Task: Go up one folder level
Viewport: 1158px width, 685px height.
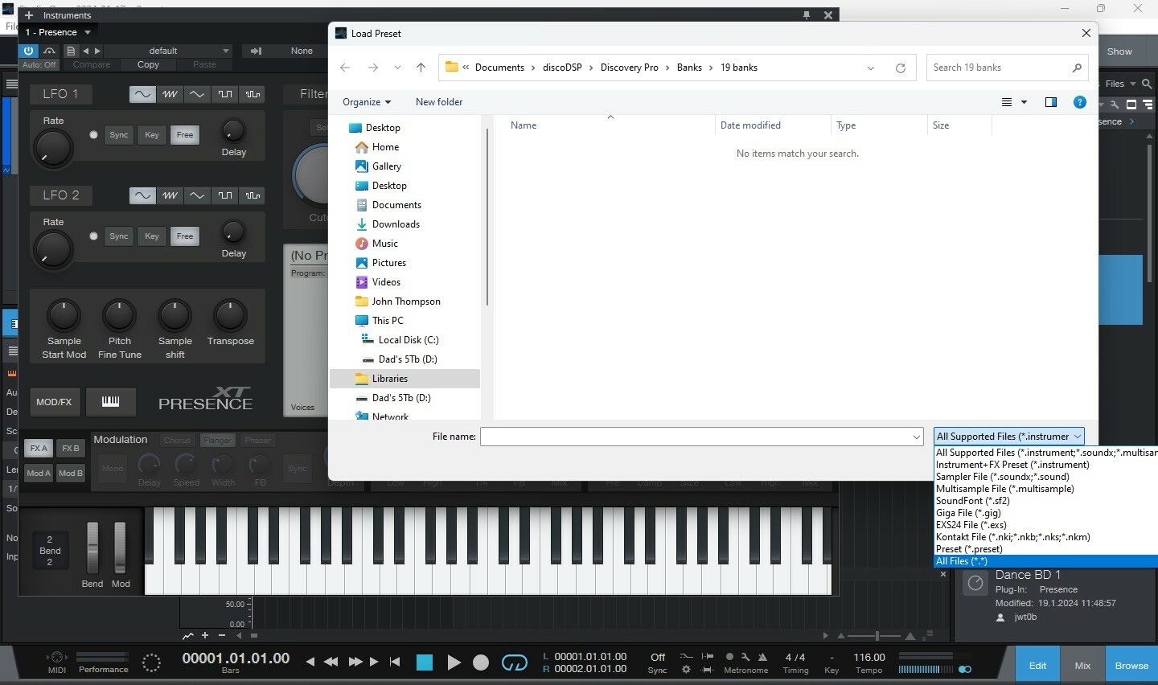Action: tap(421, 68)
